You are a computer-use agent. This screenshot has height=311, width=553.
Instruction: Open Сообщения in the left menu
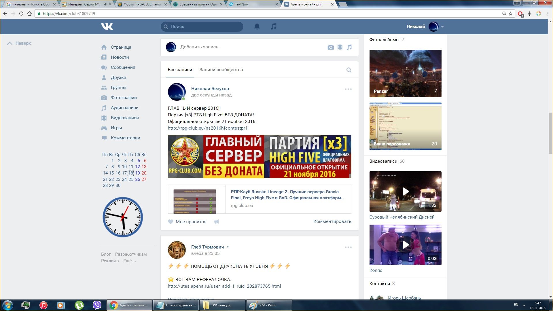tap(123, 67)
